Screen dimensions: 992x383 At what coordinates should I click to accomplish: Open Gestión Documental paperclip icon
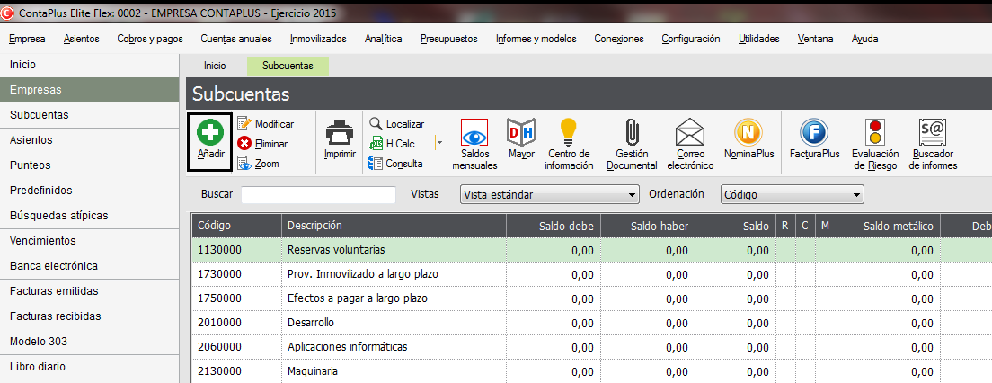(631, 132)
